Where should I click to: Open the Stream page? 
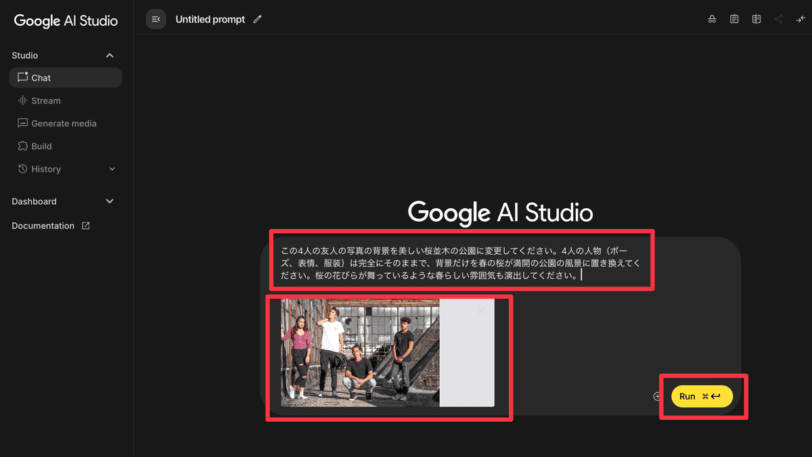[x=46, y=101]
